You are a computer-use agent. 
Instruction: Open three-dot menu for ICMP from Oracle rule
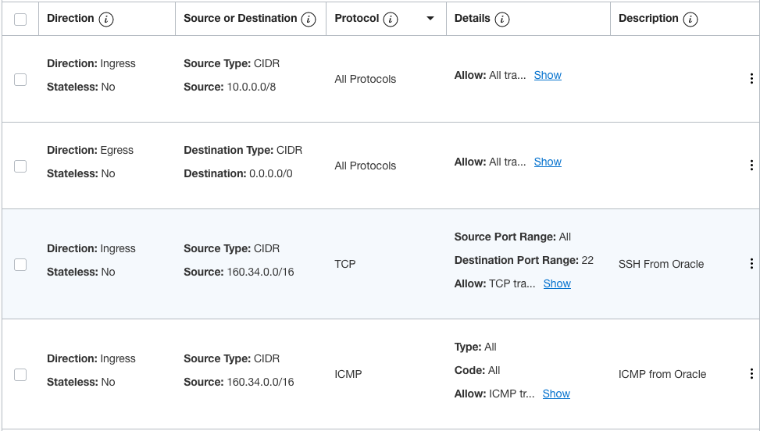click(x=751, y=374)
